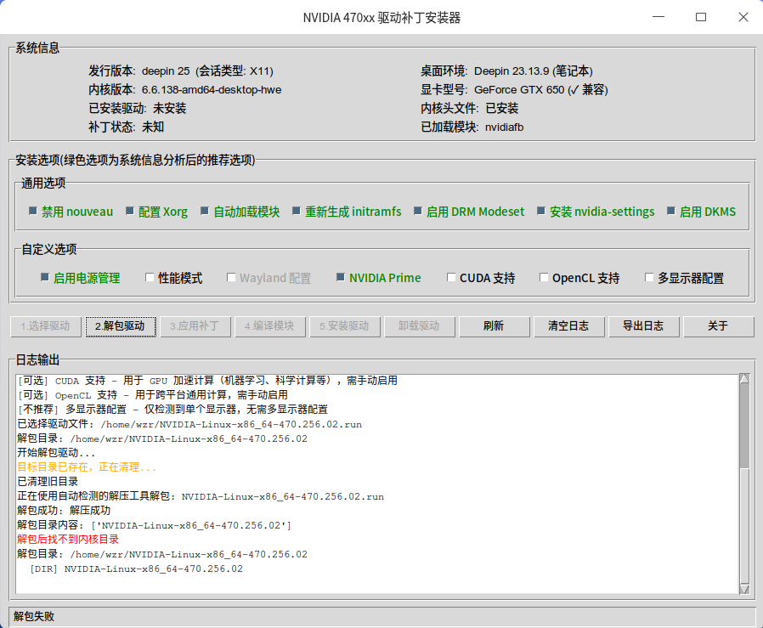Click the [DIR] NVIDIA-Linux log entry

(x=136, y=569)
